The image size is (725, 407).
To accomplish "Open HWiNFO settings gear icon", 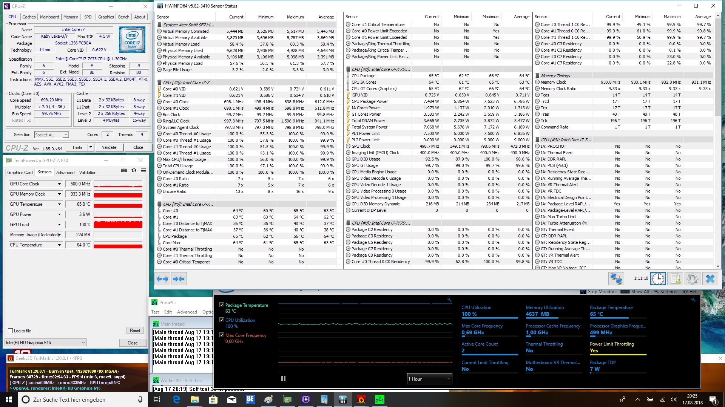I will click(692, 279).
